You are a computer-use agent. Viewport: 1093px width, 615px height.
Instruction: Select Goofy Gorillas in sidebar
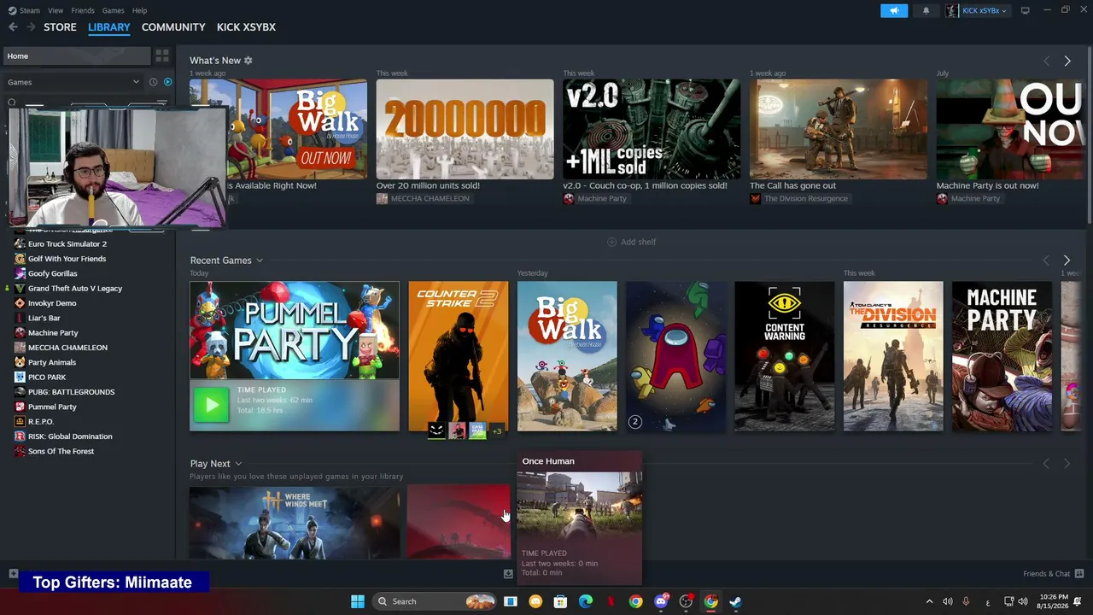coord(53,273)
